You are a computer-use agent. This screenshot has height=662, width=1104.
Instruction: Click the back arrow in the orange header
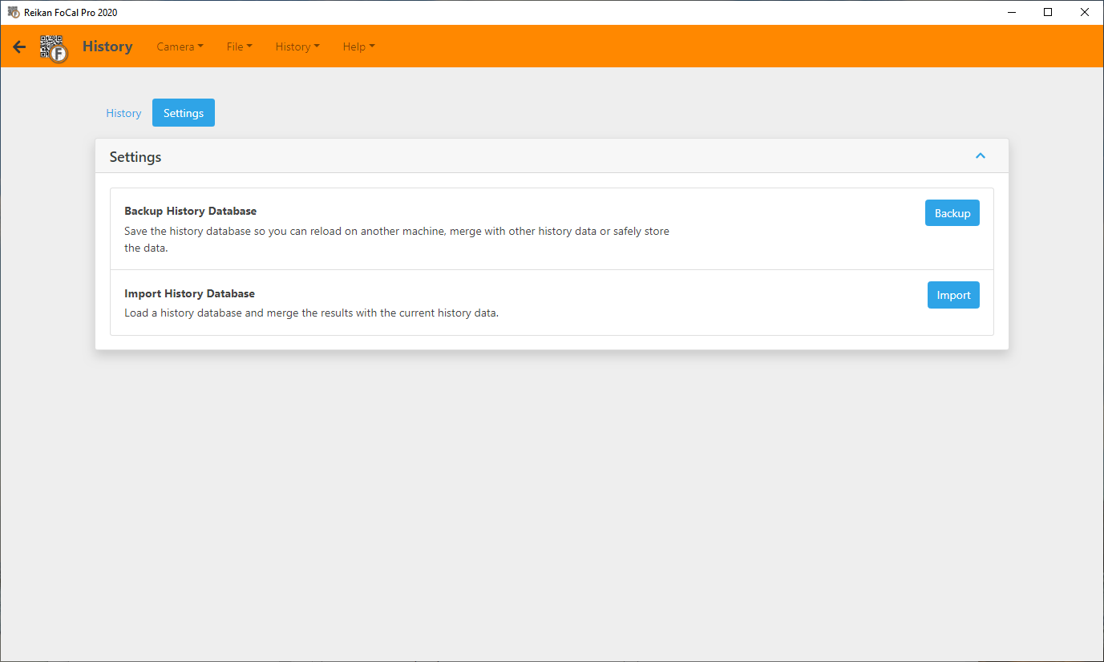tap(19, 46)
